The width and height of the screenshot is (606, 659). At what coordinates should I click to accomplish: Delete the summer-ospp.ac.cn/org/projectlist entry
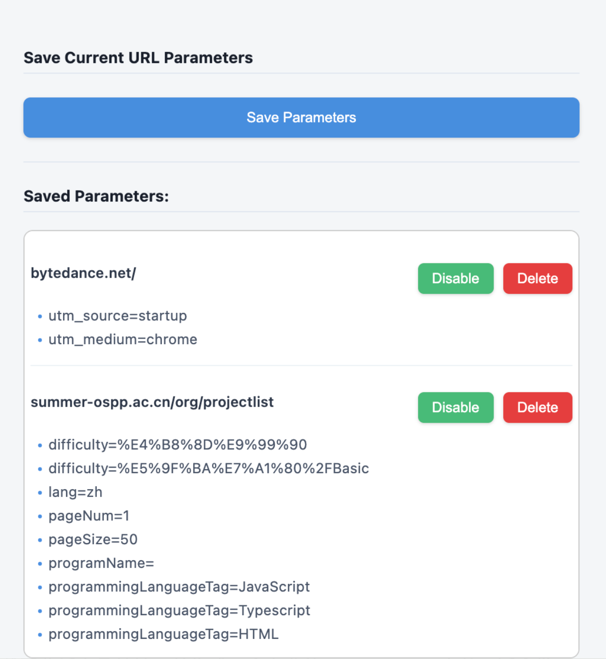click(537, 407)
